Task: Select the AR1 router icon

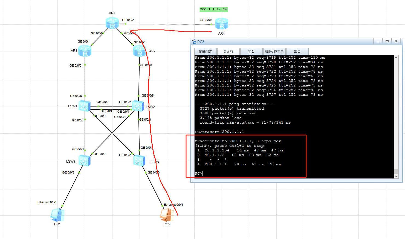Action: pos(85,51)
